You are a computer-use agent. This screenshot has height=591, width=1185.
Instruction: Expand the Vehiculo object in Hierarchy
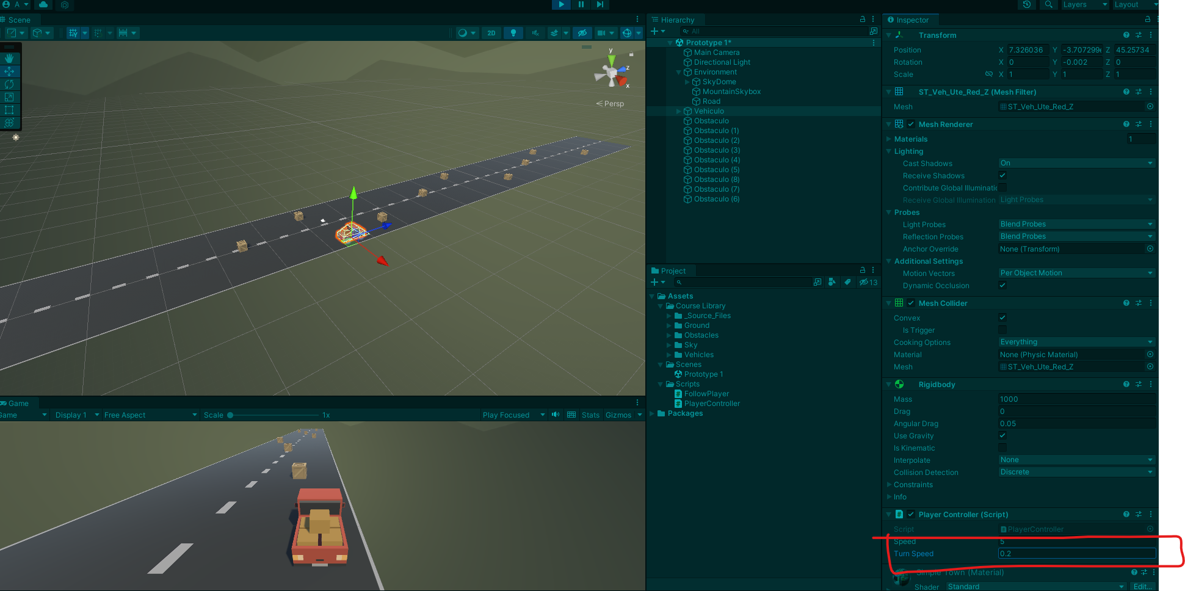pos(678,111)
